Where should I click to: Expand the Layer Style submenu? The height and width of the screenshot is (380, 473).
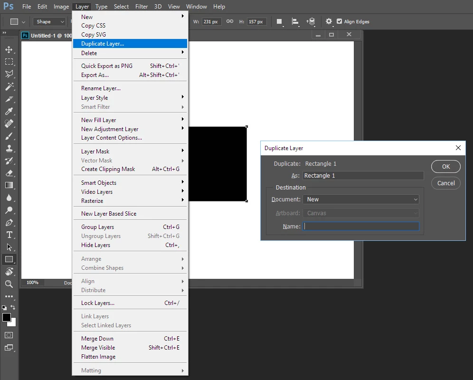(x=130, y=97)
